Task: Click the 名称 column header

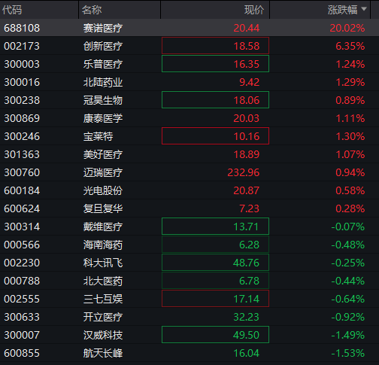Action: click(x=92, y=10)
